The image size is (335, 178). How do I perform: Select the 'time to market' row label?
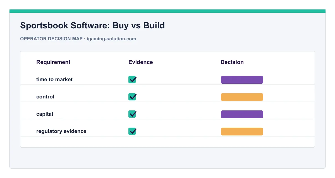[x=54, y=80]
